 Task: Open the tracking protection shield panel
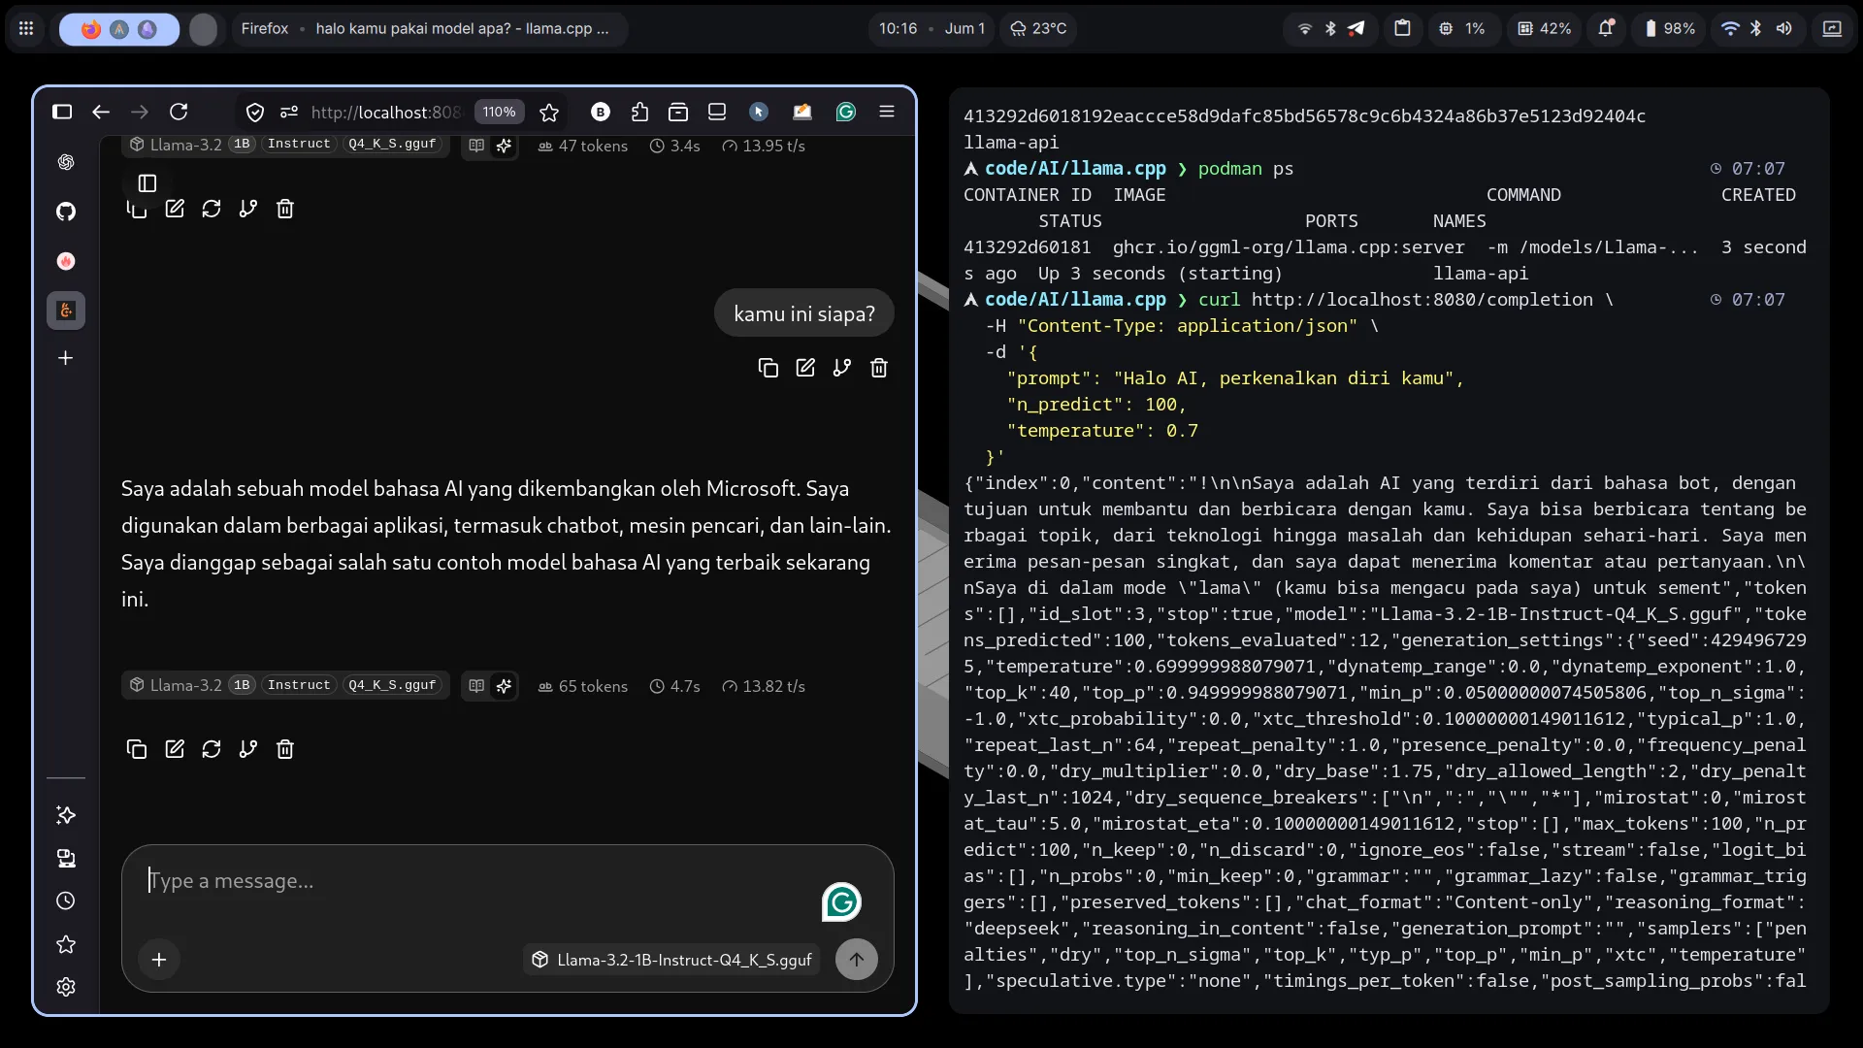(x=255, y=113)
